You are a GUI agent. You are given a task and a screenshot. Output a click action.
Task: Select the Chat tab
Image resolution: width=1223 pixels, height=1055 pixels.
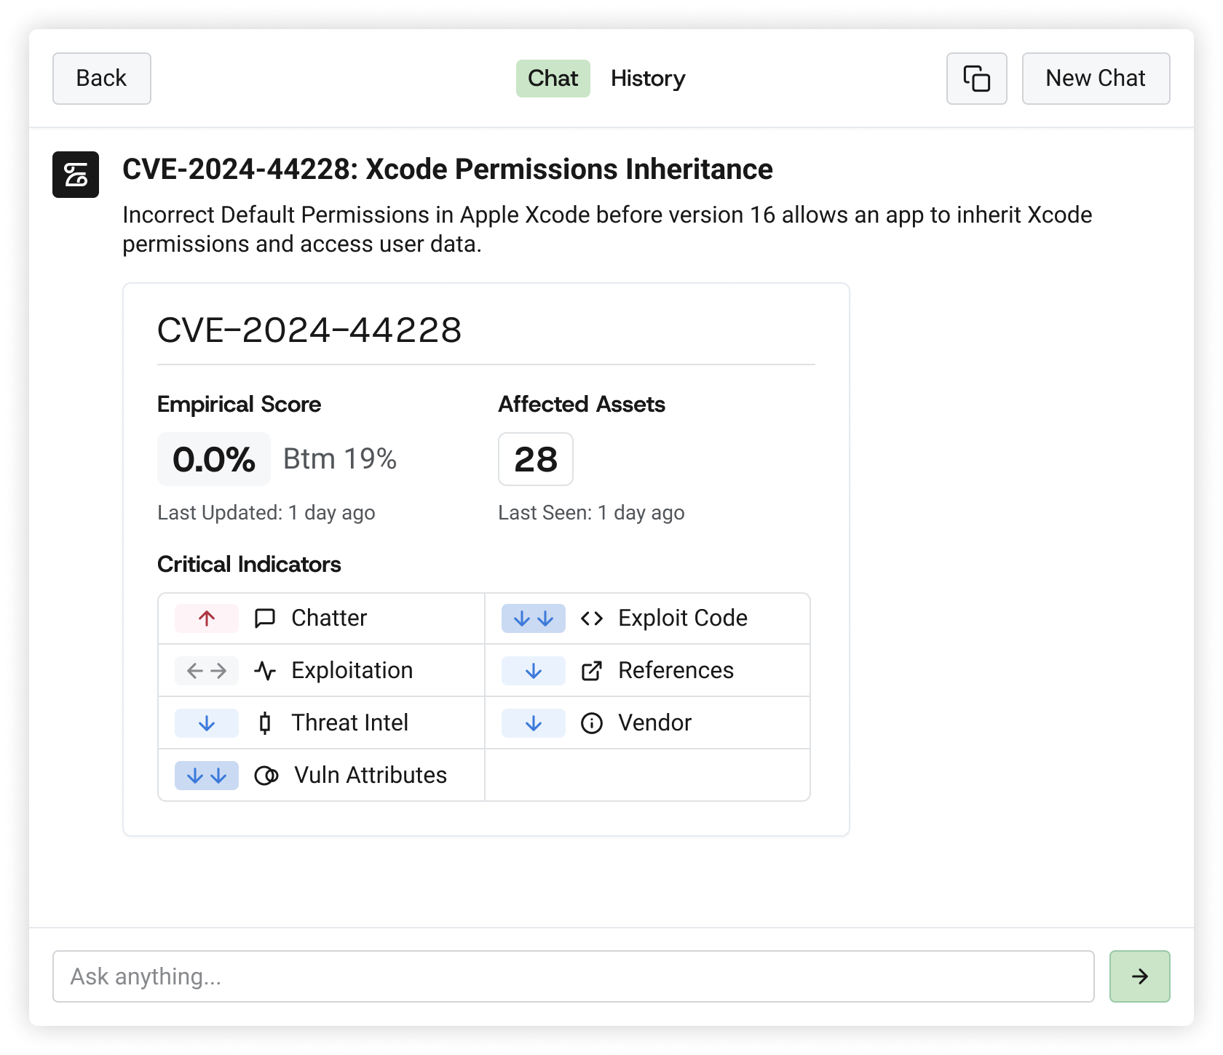(x=553, y=79)
